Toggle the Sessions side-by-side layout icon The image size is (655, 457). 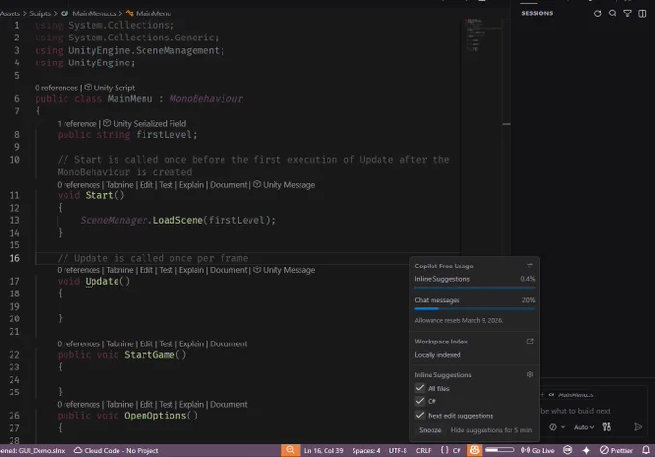tap(642, 13)
